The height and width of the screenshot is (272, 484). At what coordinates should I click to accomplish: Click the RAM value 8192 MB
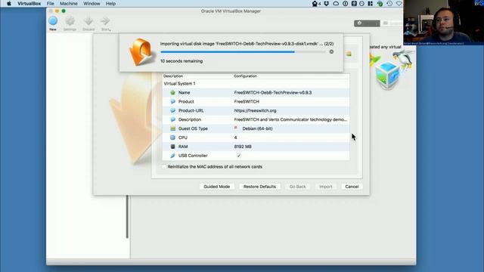tap(243, 147)
